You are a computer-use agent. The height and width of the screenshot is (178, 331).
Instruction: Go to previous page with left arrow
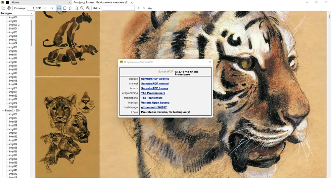(x=46, y=8)
